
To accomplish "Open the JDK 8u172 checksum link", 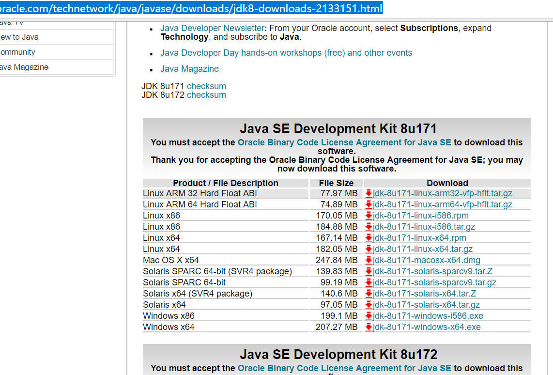I will tap(206, 95).
